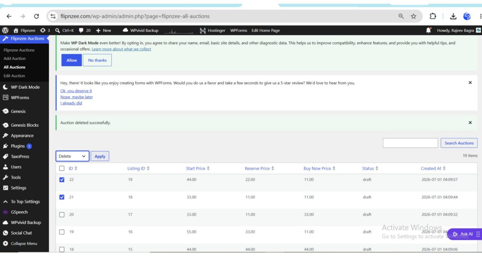Bookmark this page with star icon
This screenshot has height=271, width=482.
(413, 16)
